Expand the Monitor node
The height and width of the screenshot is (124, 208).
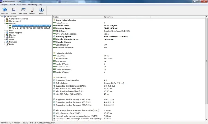[5, 35]
